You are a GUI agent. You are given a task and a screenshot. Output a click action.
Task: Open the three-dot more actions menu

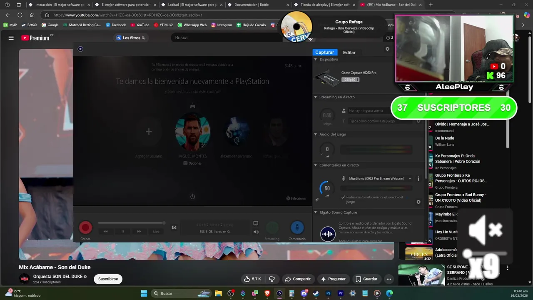click(x=389, y=279)
